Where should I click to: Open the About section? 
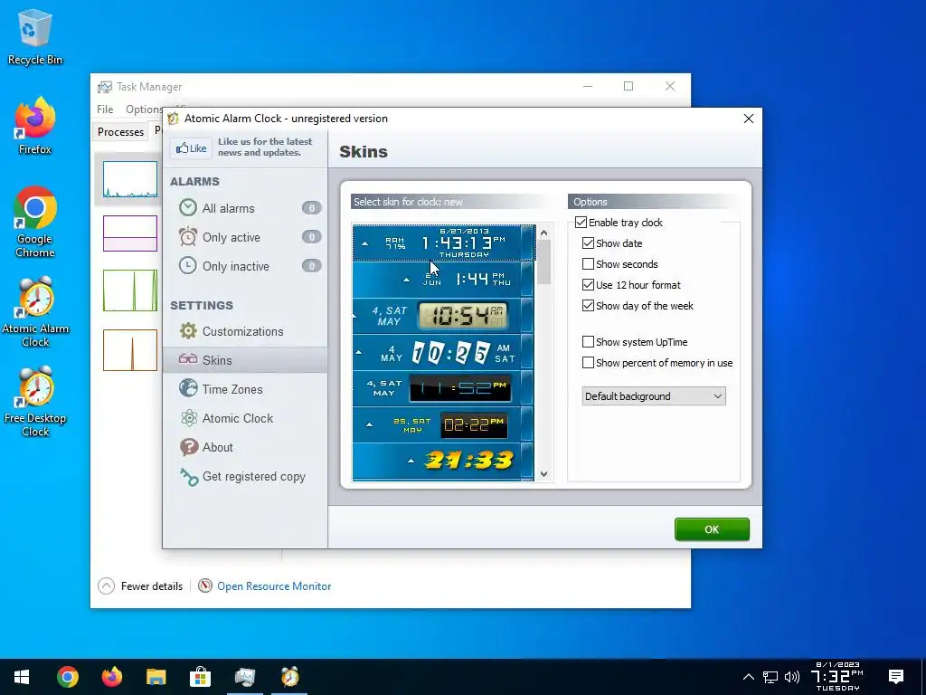pyautogui.click(x=244, y=447)
